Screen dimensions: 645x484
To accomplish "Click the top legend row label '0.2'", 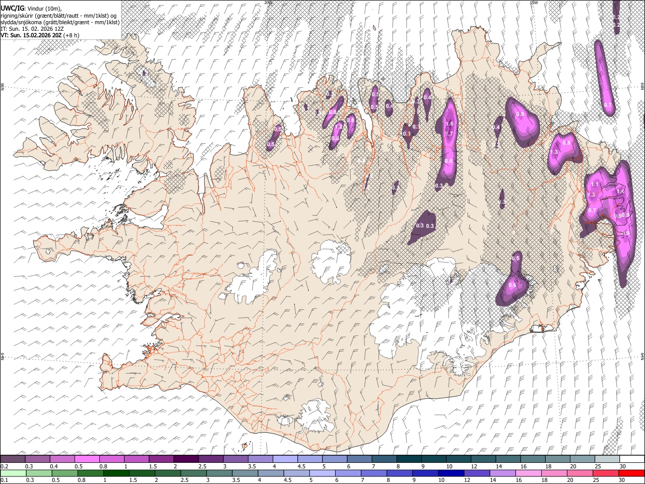I will pos(4,466).
